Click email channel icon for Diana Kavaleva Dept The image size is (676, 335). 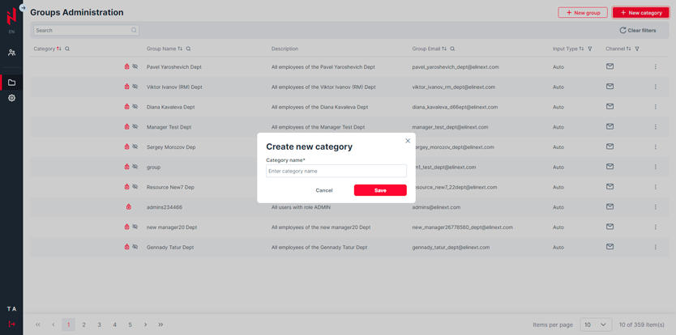pyautogui.click(x=610, y=107)
